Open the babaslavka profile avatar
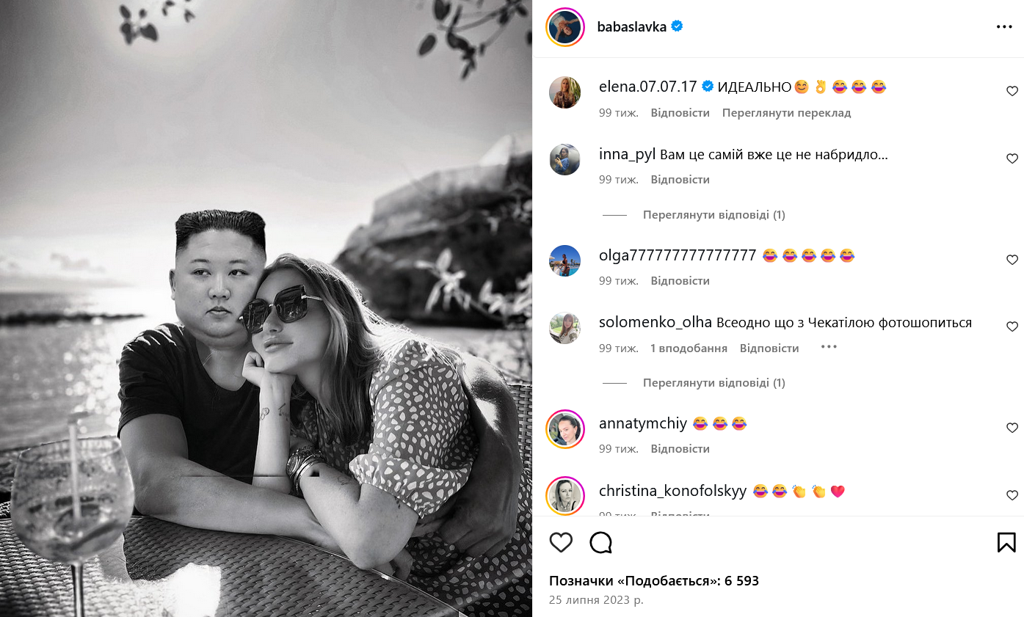 tap(565, 27)
